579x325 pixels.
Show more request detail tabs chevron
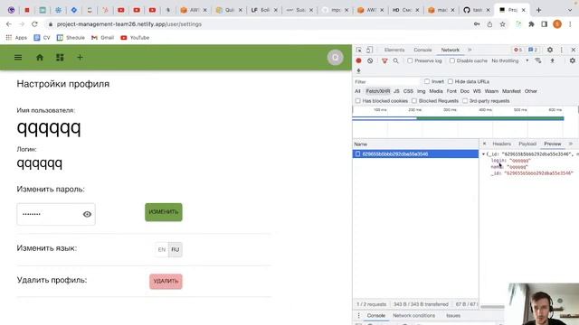click(571, 144)
